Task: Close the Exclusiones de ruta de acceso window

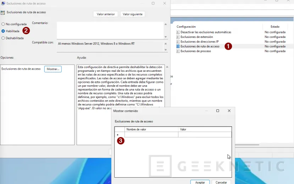Action: [165, 4]
